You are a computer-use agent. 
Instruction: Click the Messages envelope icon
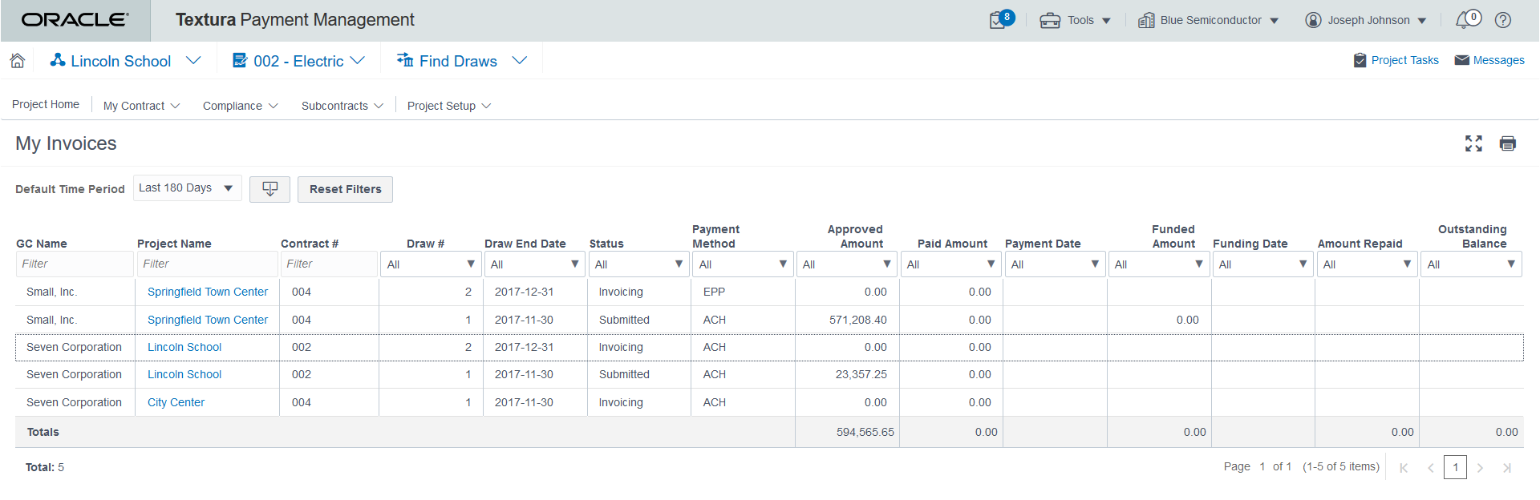click(x=1461, y=60)
